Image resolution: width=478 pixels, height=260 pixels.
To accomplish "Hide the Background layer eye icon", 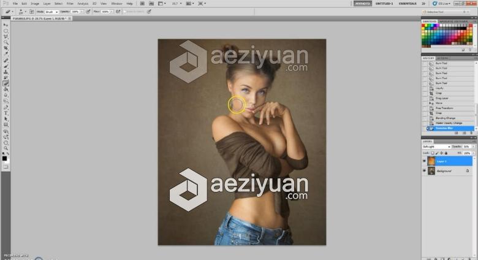I will pos(424,170).
